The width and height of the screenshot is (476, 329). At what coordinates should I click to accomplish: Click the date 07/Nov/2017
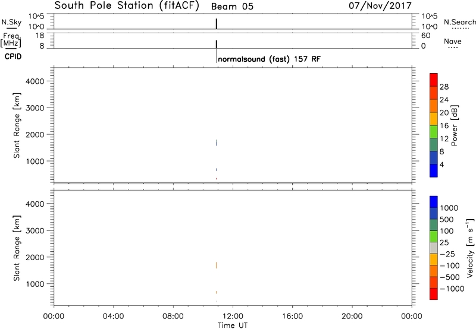380,6
